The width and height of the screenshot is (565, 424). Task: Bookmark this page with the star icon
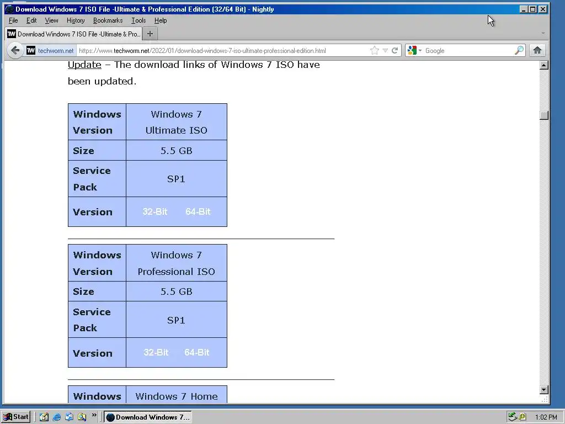point(375,50)
